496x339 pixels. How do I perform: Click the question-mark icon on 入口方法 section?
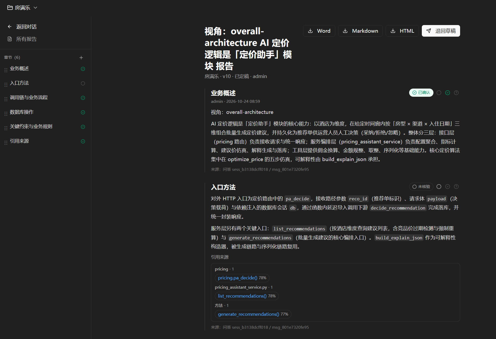click(x=456, y=187)
